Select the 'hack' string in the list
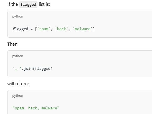This screenshot has width=152, height=114. pos(61,29)
